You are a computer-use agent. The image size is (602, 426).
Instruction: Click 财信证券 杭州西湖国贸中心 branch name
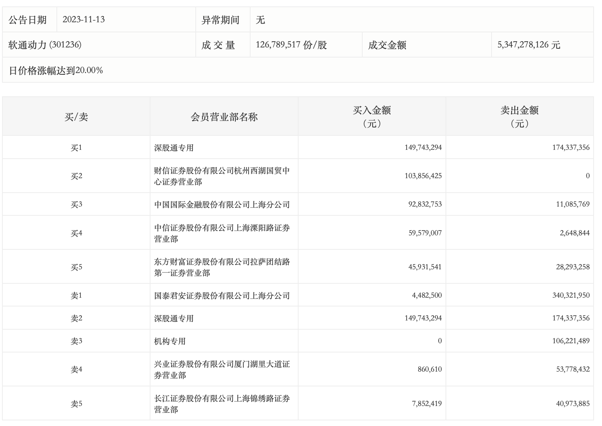tap(222, 176)
